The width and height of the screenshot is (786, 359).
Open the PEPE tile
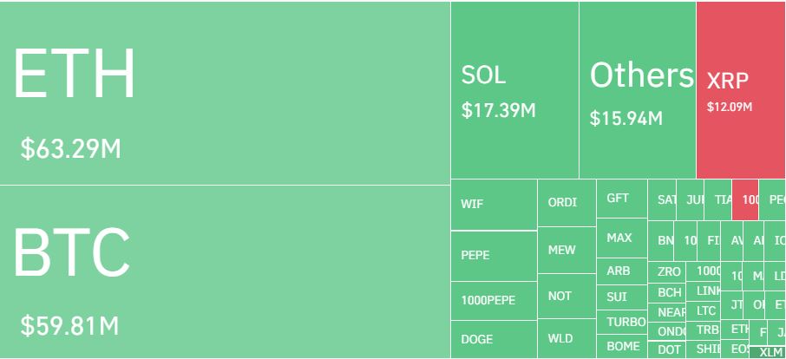pos(494,256)
